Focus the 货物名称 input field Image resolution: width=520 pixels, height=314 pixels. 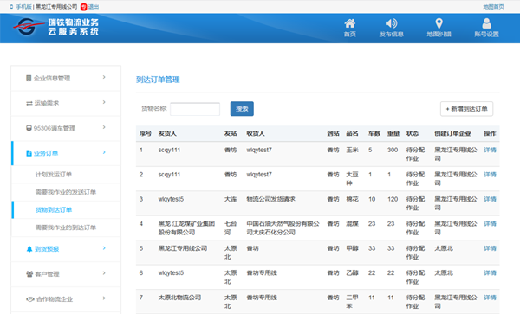tap(195, 109)
